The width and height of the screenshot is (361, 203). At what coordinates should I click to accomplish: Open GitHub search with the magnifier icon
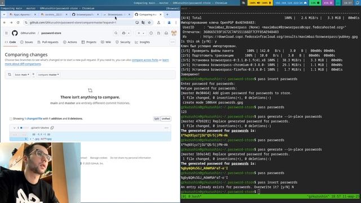pyautogui.click(x=116, y=33)
